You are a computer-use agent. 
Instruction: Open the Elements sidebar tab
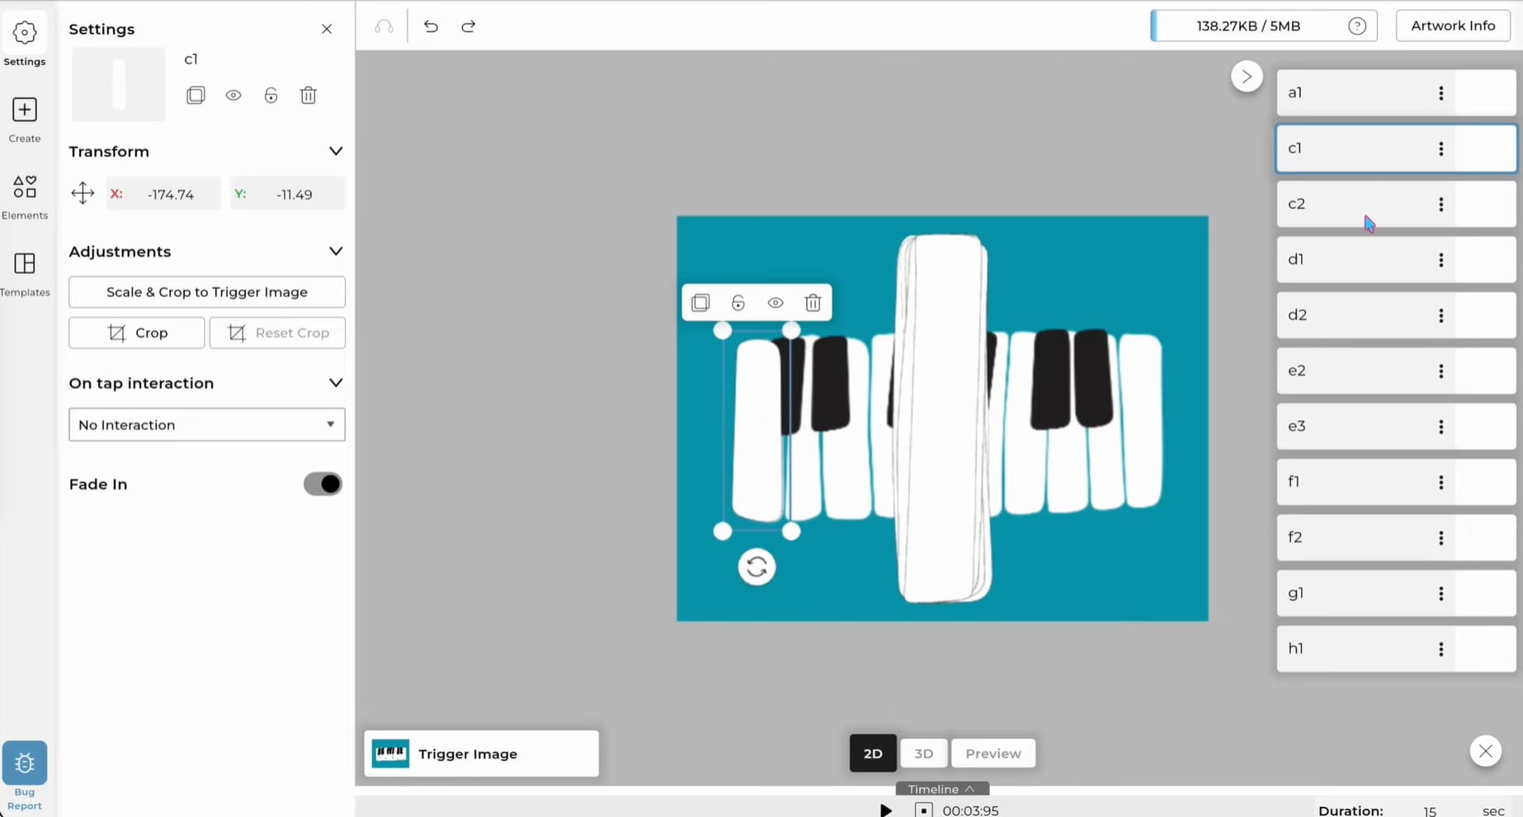point(24,196)
